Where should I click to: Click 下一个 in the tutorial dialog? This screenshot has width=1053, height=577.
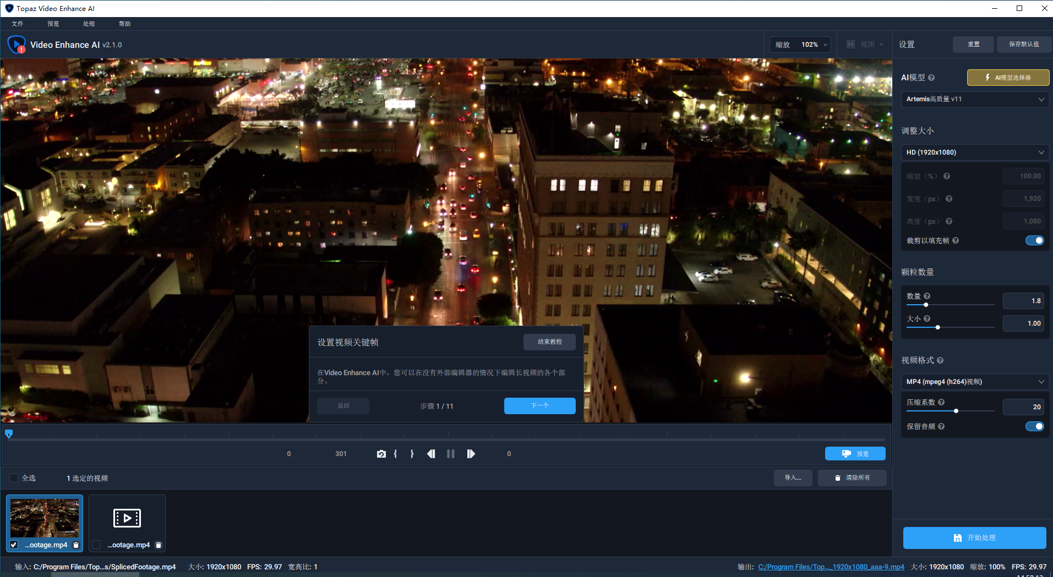coord(540,406)
